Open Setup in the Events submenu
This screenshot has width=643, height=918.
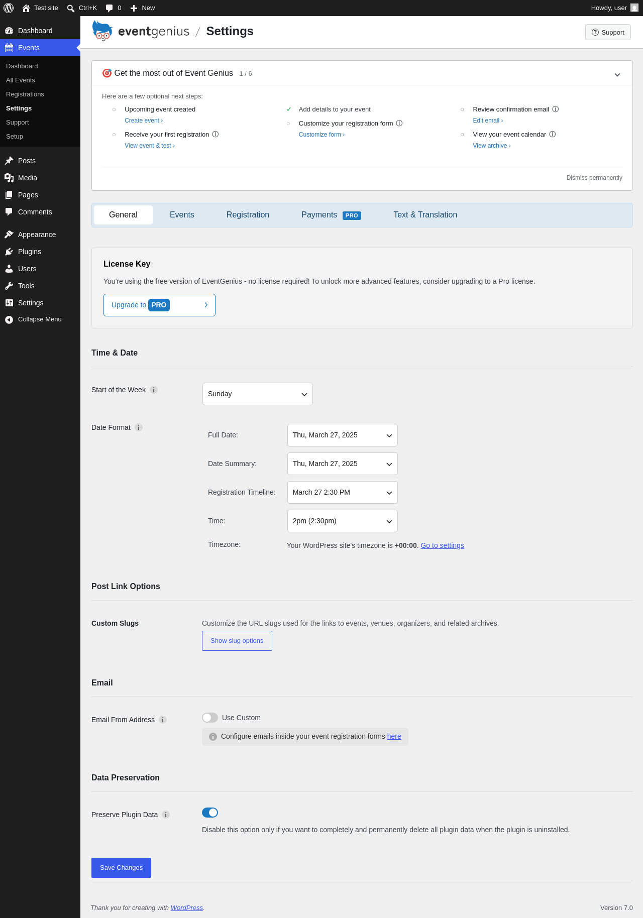15,137
